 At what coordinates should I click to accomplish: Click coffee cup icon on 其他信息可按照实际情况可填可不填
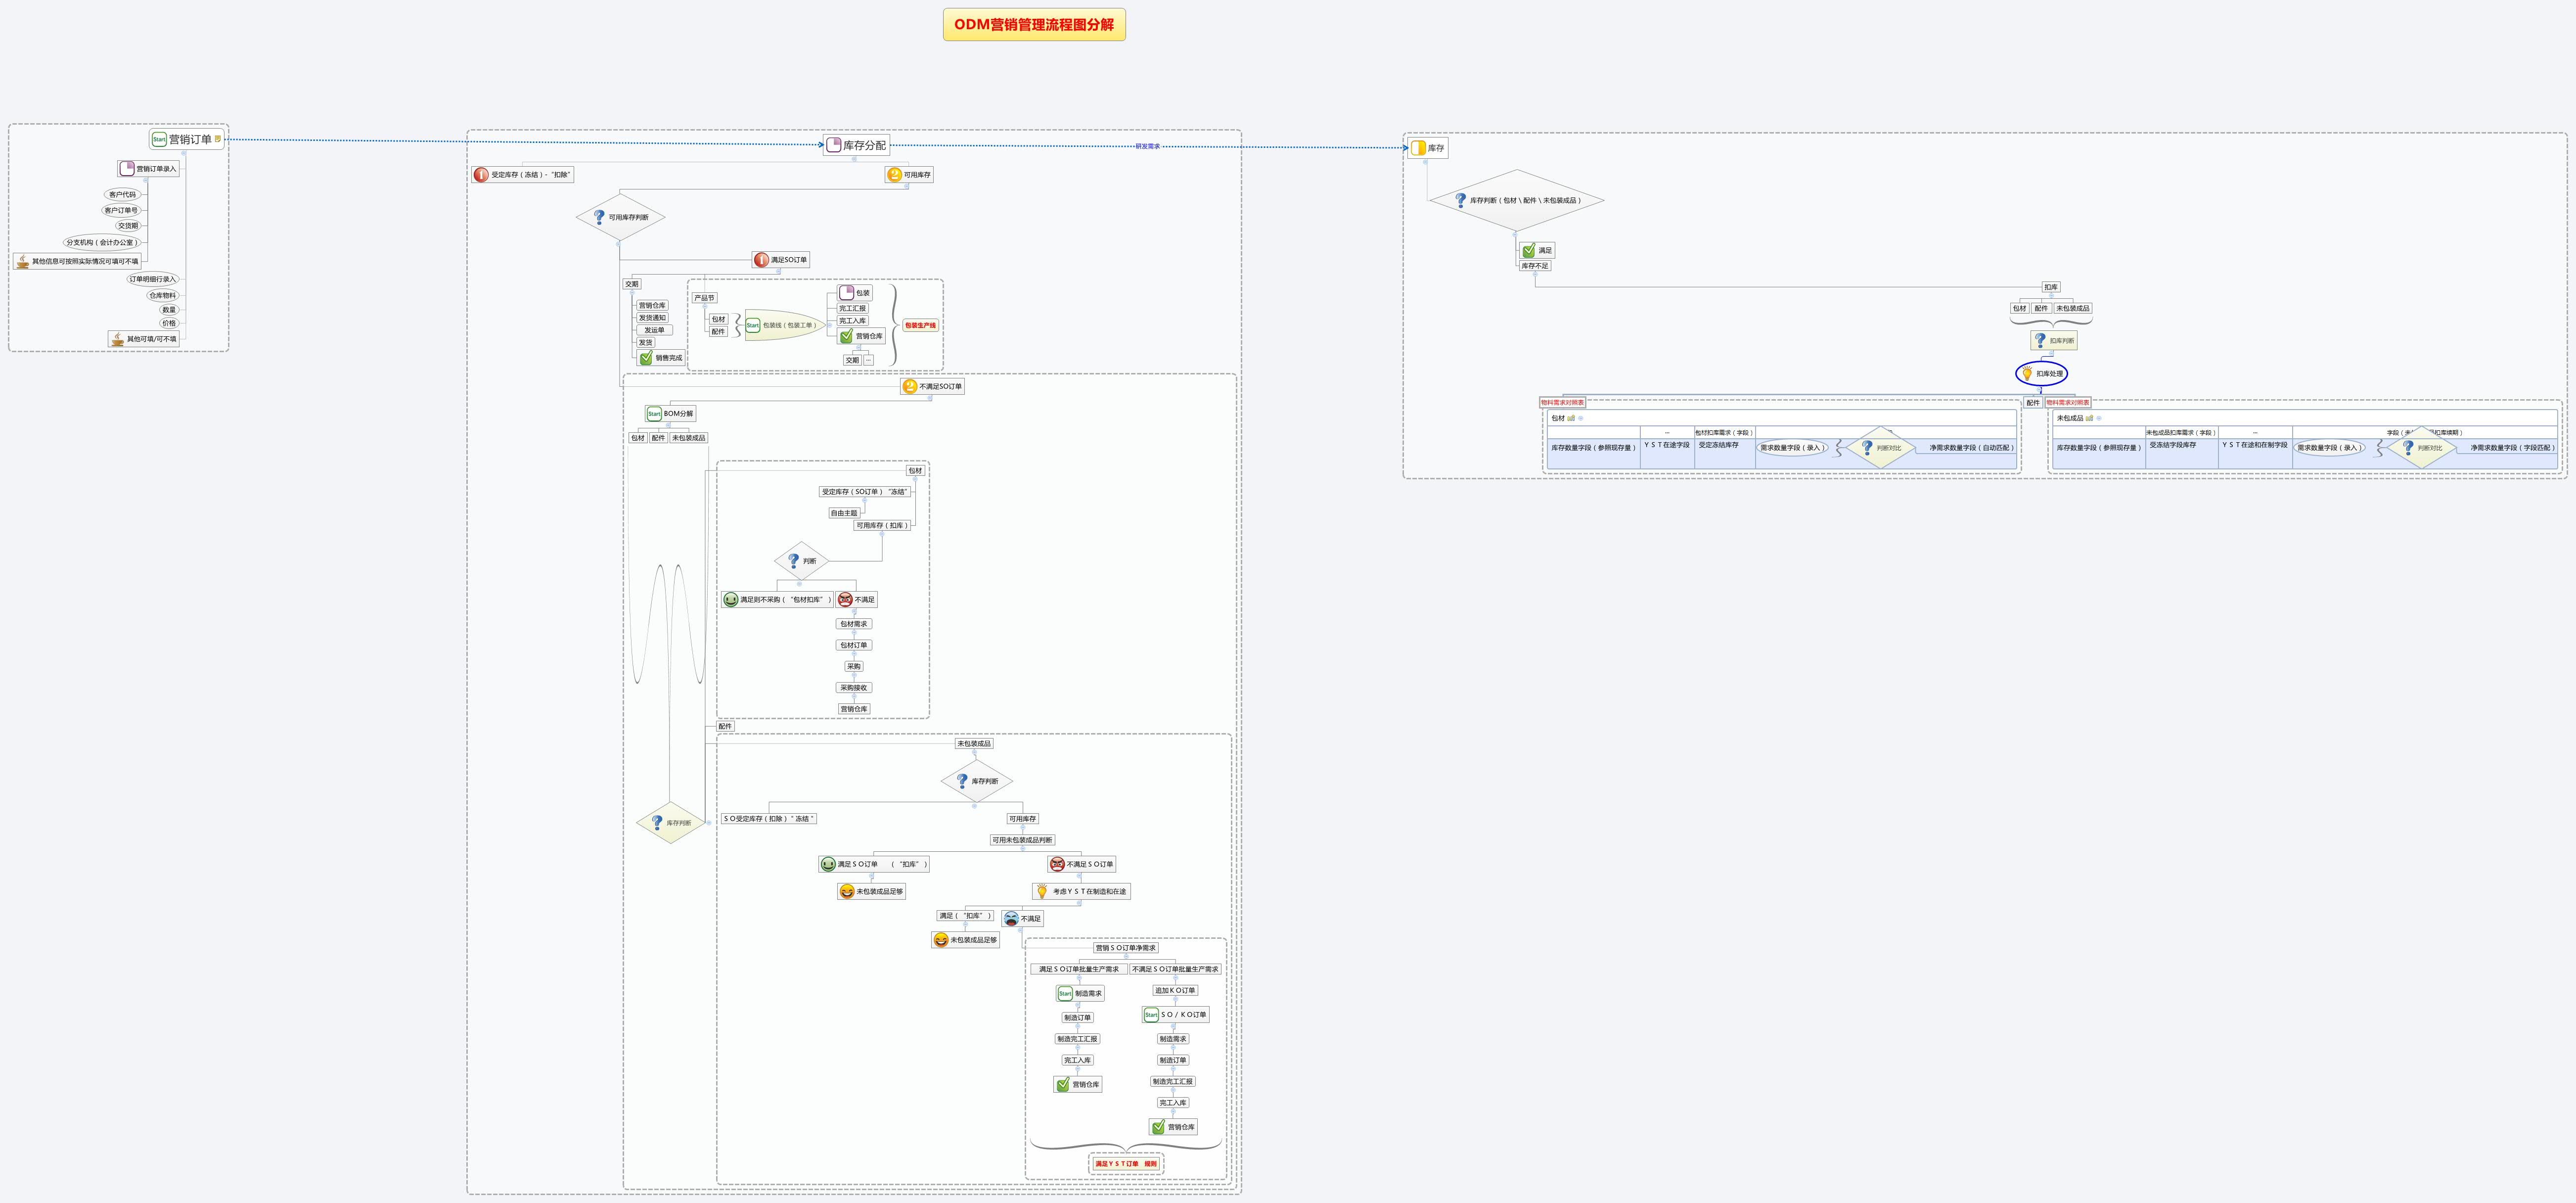point(23,261)
